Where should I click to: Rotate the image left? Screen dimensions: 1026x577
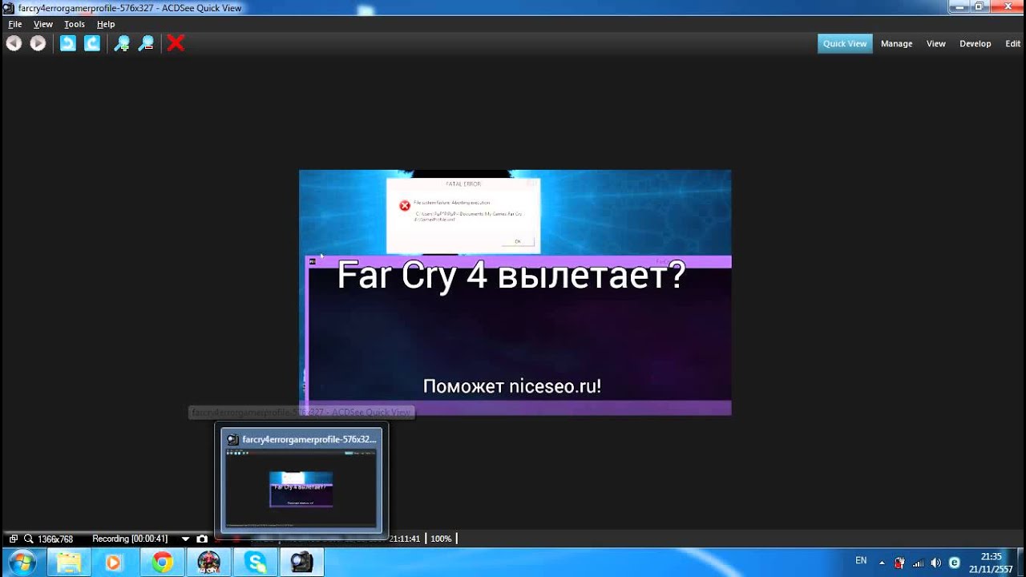tap(68, 43)
